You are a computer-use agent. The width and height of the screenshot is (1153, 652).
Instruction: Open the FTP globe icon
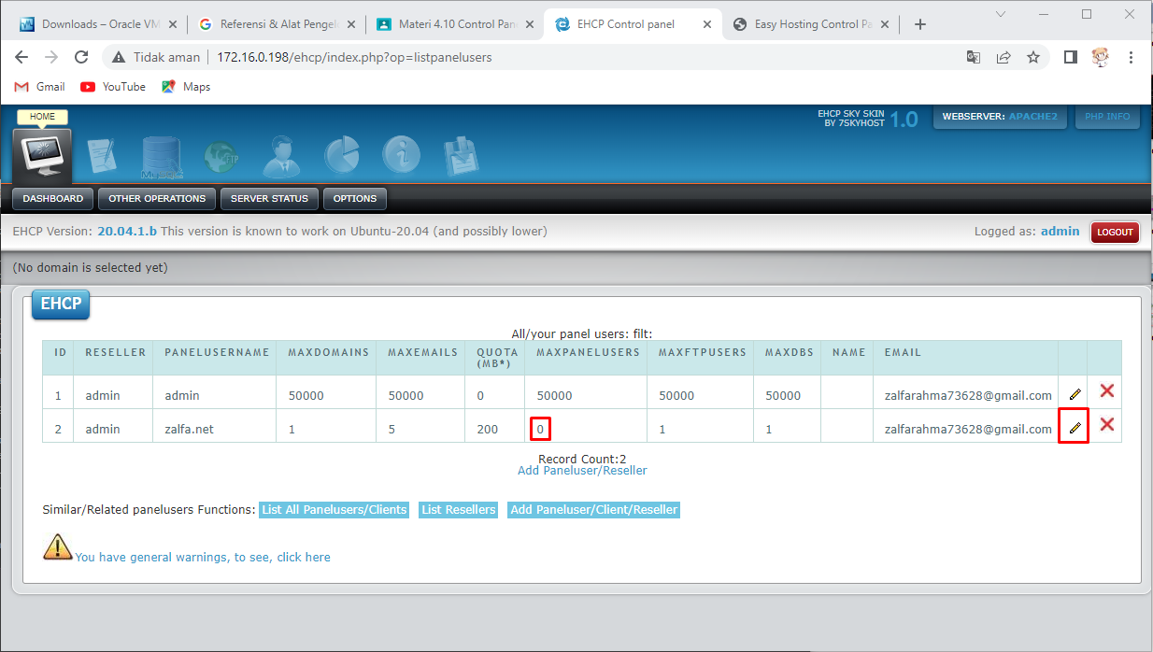pyautogui.click(x=221, y=158)
